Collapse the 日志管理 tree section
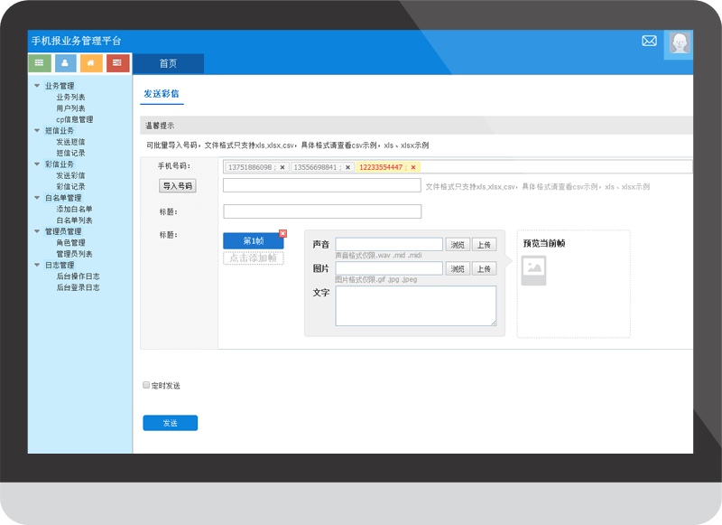This screenshot has width=722, height=525. point(37,265)
